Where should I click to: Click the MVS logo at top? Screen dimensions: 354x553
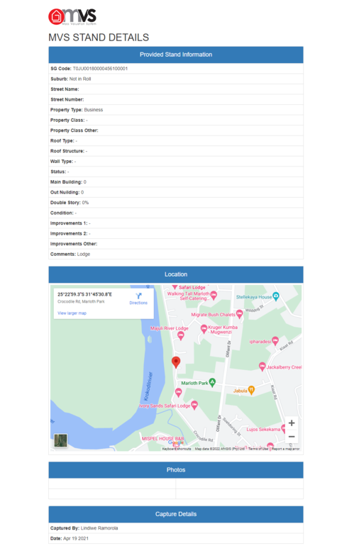pos(72,16)
